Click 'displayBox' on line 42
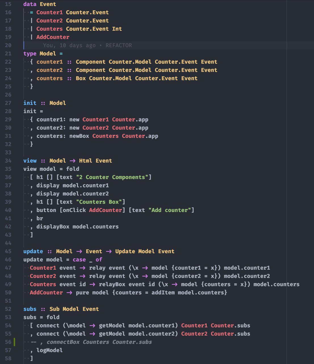The width and height of the screenshot is (314, 364). [53, 227]
